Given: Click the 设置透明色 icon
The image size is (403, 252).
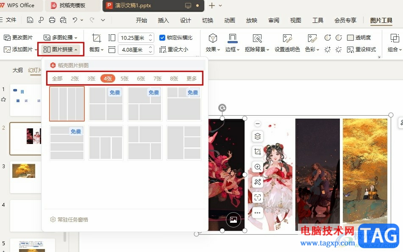Looking at the screenshot, I should point(287,38).
